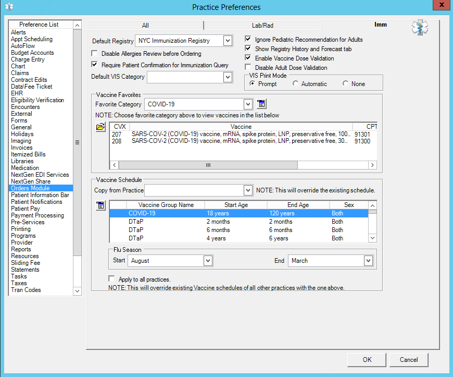This screenshot has width=453, height=377.
Task: Open the Default Registry dropdown
Action: (x=228, y=41)
